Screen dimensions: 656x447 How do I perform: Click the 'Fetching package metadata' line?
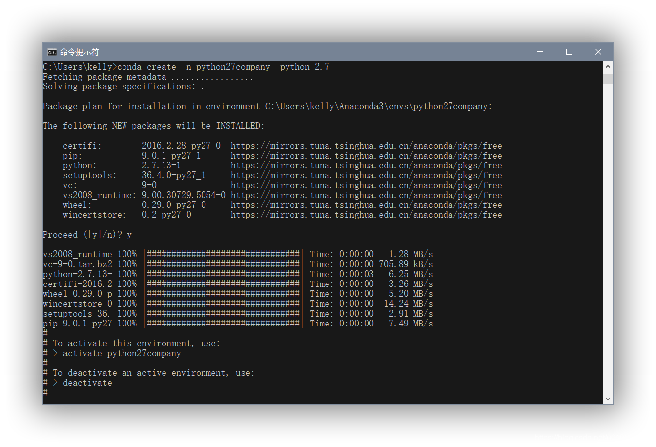(148, 77)
